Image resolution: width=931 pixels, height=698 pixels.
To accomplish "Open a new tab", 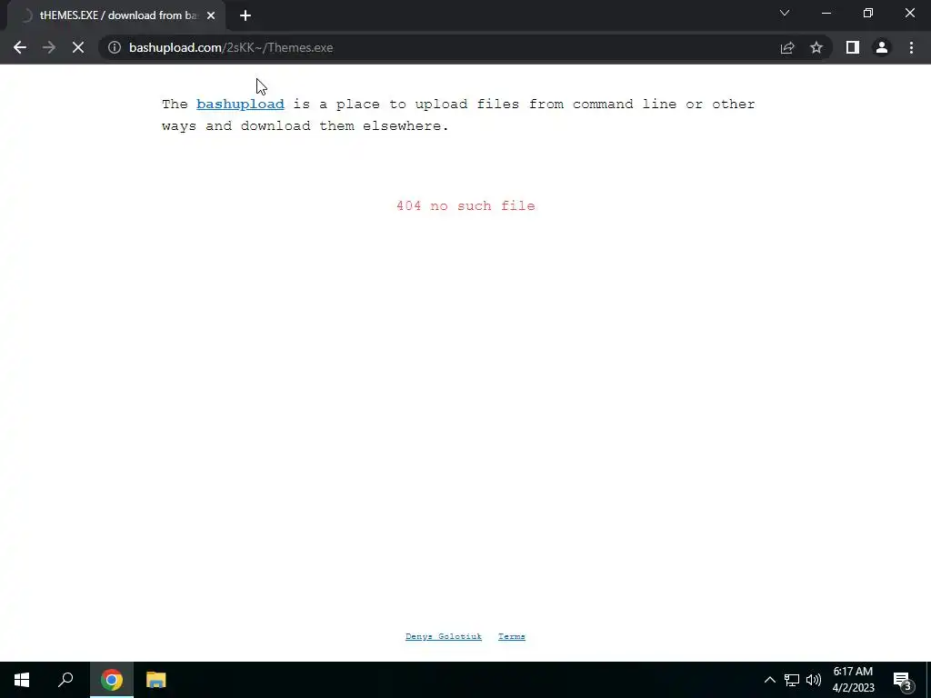I will point(245,15).
